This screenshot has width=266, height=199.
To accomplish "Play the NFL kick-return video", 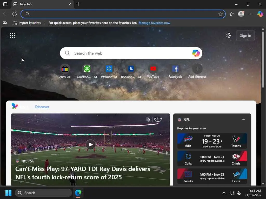I will pyautogui.click(x=91, y=145).
